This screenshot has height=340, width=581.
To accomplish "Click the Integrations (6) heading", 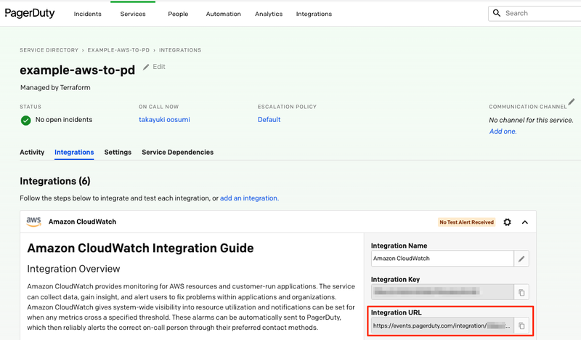I will click(55, 181).
